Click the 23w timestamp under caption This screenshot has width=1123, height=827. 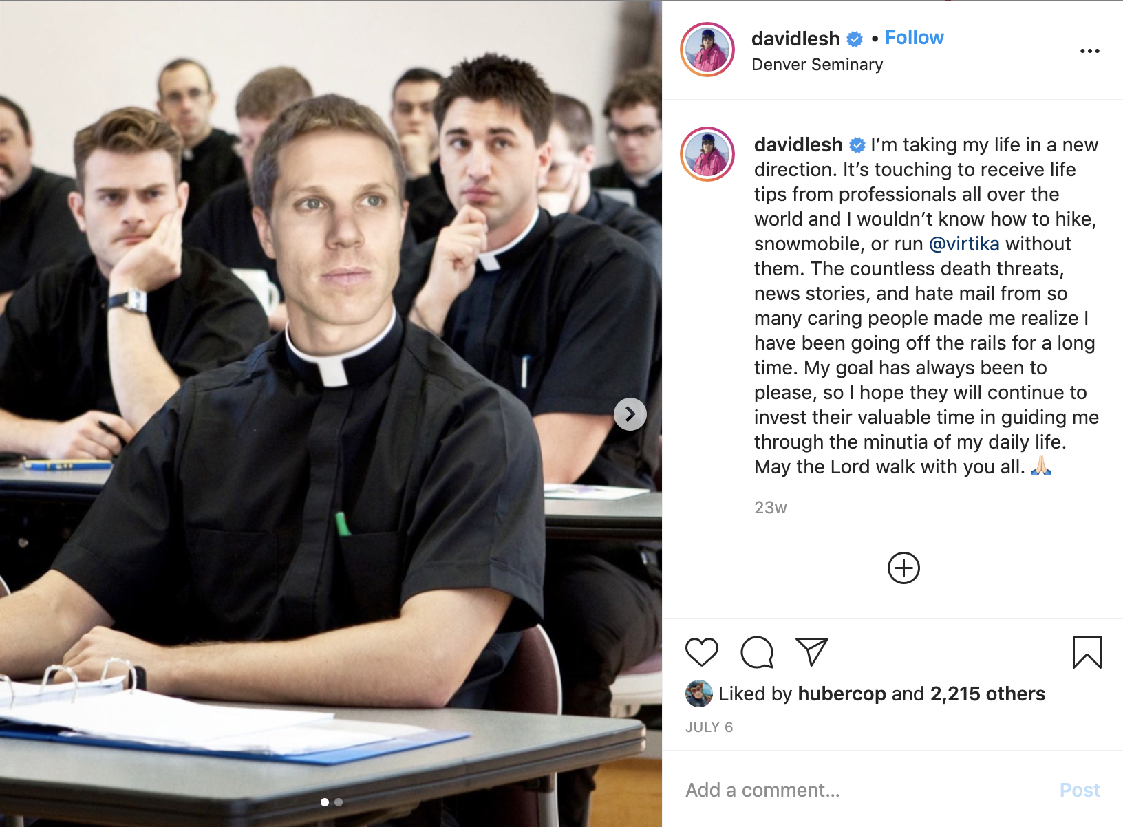(770, 508)
